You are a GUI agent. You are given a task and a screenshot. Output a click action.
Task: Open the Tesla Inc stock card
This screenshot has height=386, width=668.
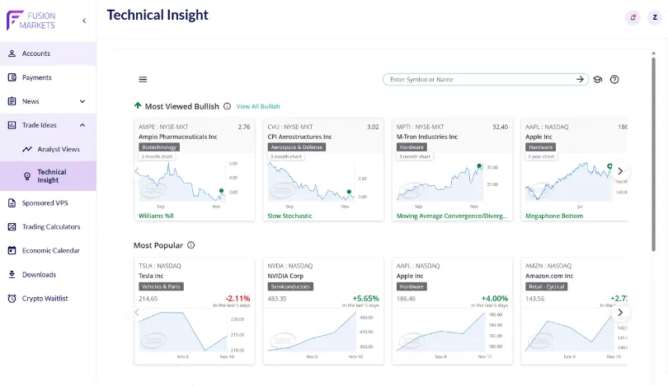[x=194, y=310]
